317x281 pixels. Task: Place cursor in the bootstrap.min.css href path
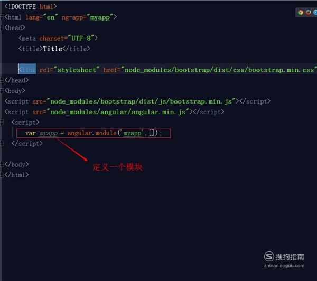point(219,70)
